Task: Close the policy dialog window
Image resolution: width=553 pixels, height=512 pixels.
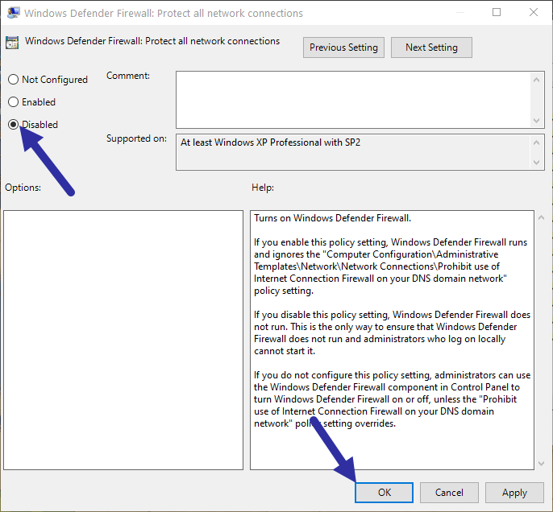Action: pos(534,12)
